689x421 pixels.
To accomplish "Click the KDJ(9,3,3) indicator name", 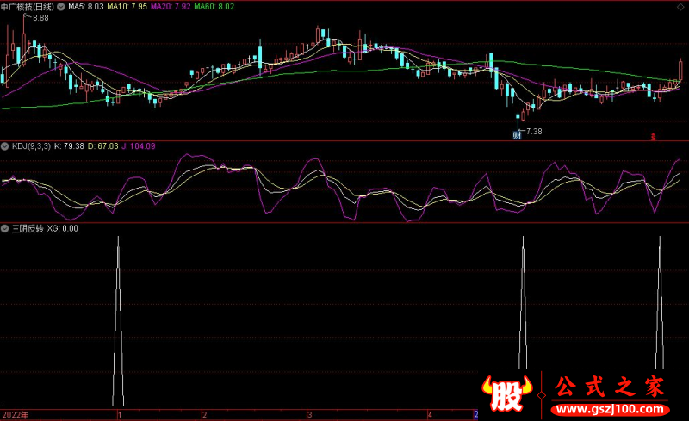I will (30, 146).
